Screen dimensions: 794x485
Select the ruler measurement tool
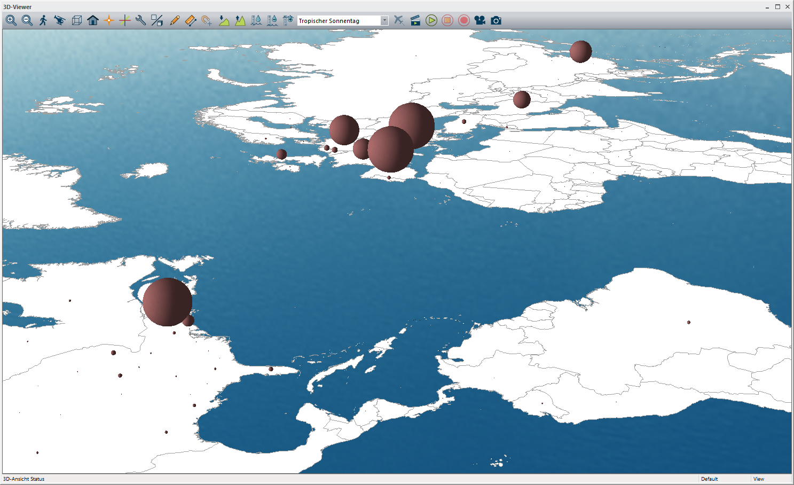pyautogui.click(x=191, y=20)
